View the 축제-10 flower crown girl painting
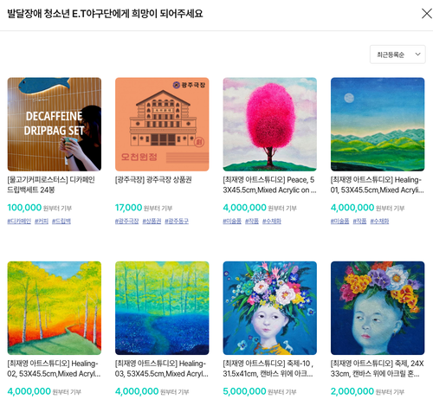The height and width of the screenshot is (406, 433). [x=269, y=308]
